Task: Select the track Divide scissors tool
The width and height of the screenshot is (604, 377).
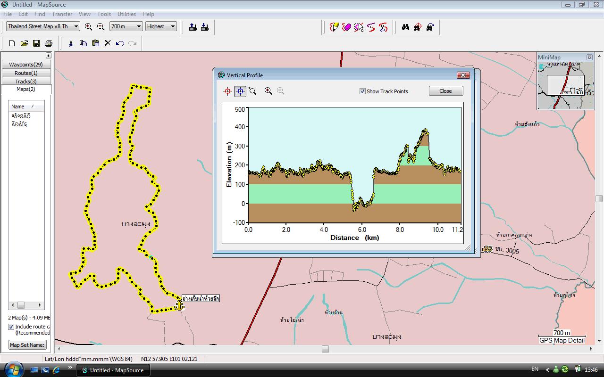Action: click(x=383, y=27)
